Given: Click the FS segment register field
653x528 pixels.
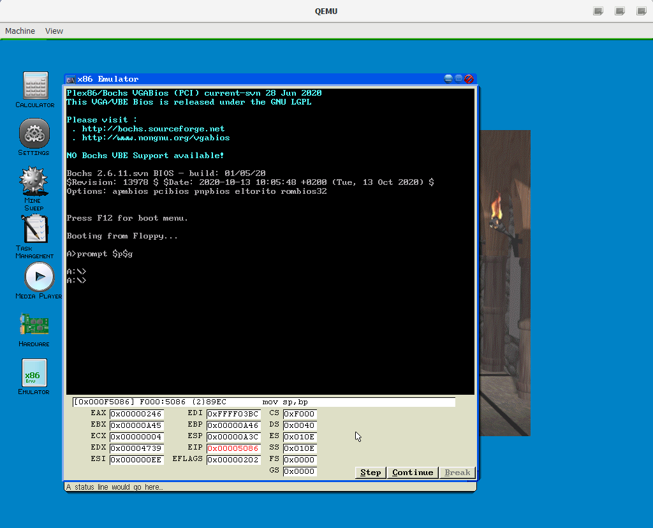Looking at the screenshot, I should tap(300, 460).
